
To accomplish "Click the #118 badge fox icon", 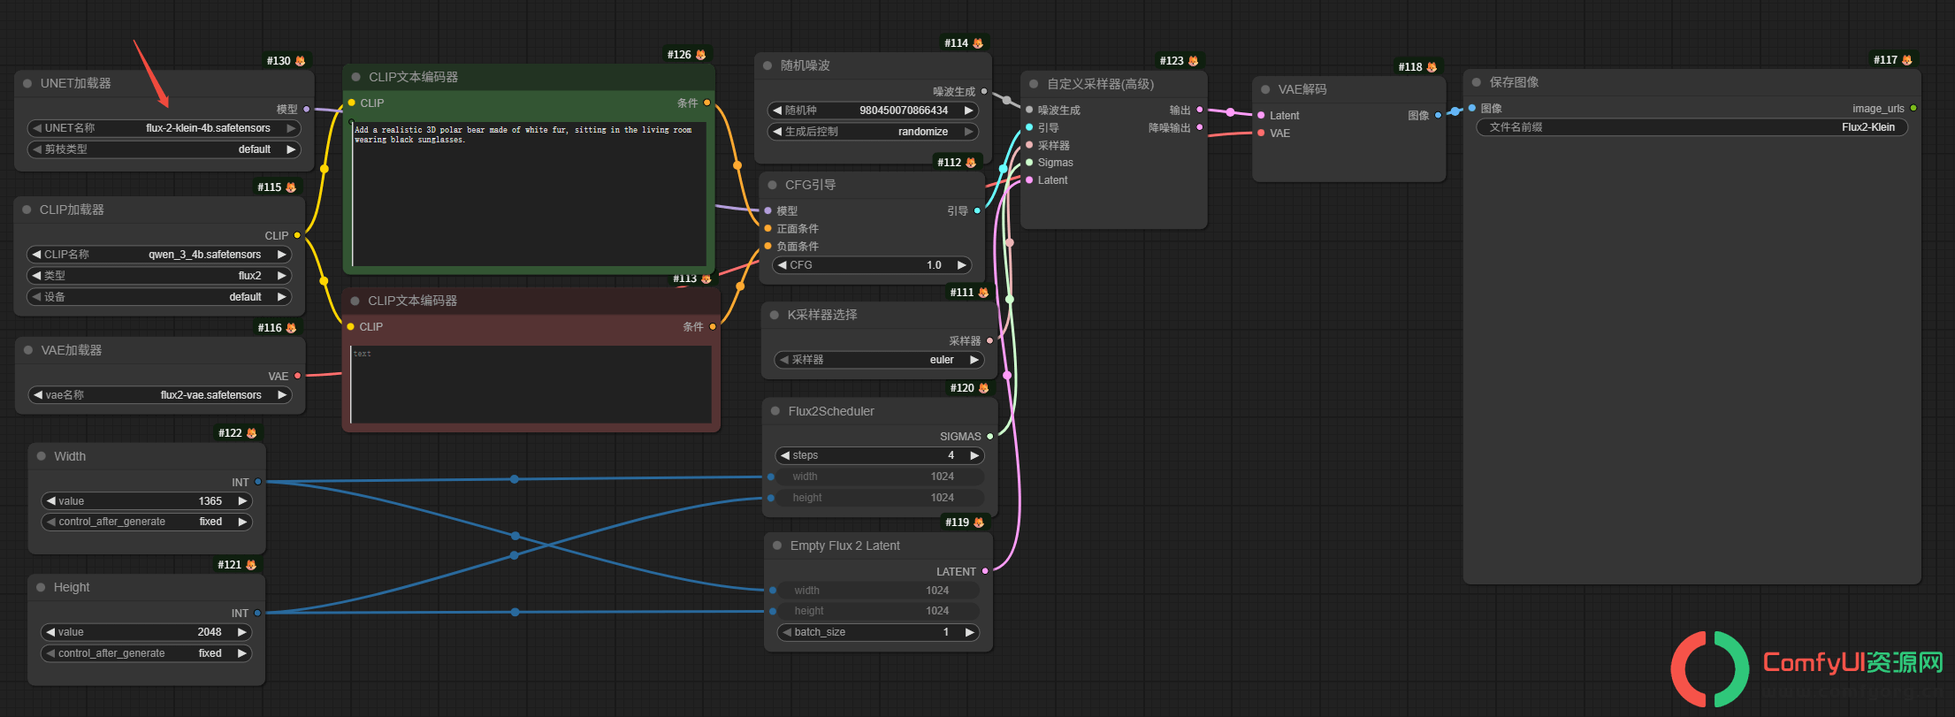I will (x=1432, y=67).
